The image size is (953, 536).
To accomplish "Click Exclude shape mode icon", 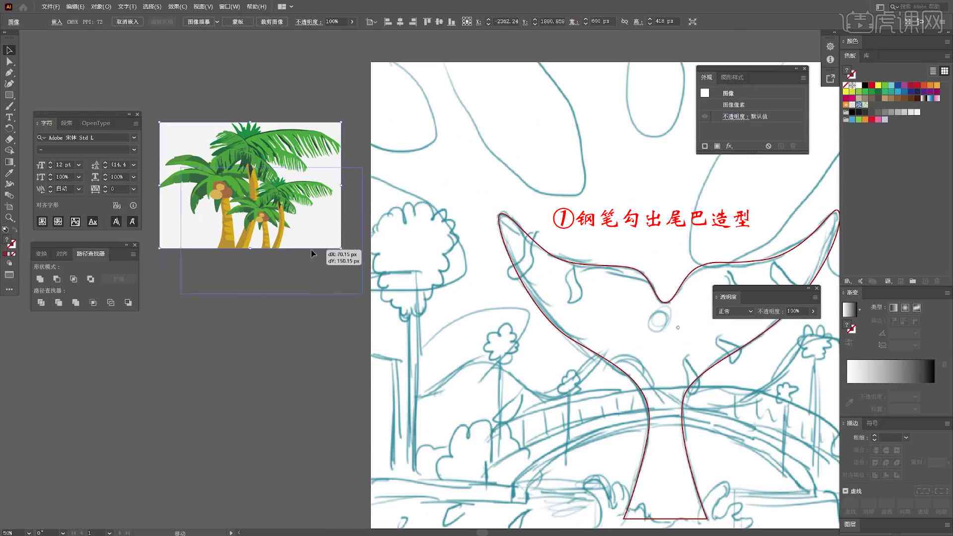I will pos(90,279).
